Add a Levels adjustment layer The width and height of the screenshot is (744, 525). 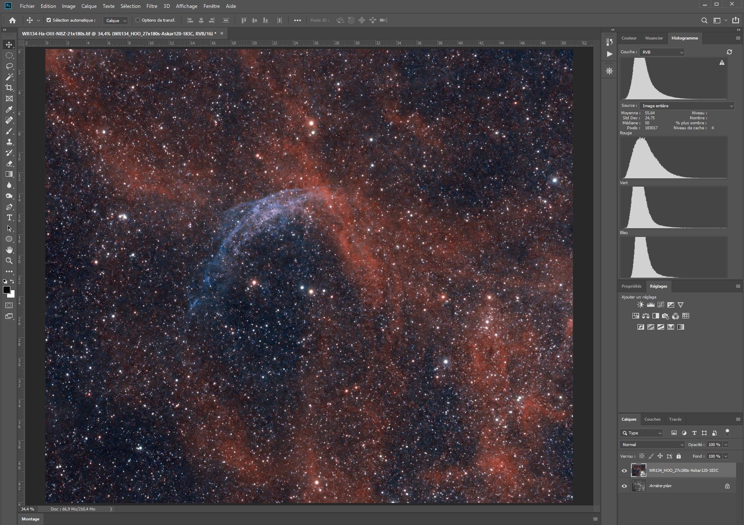pos(650,305)
